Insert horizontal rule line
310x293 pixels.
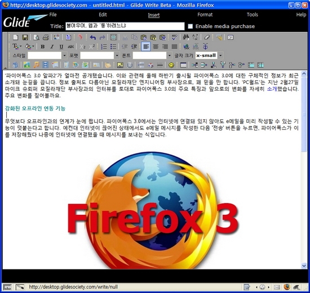click(160, 65)
